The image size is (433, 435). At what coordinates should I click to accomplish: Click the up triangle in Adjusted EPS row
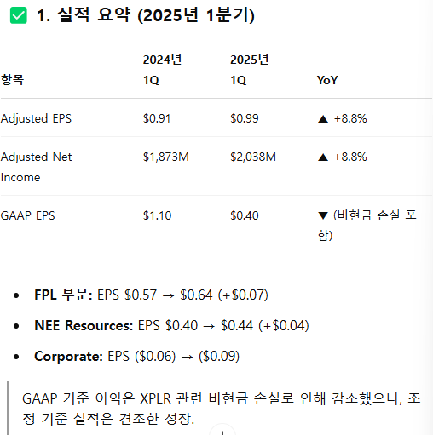point(323,118)
